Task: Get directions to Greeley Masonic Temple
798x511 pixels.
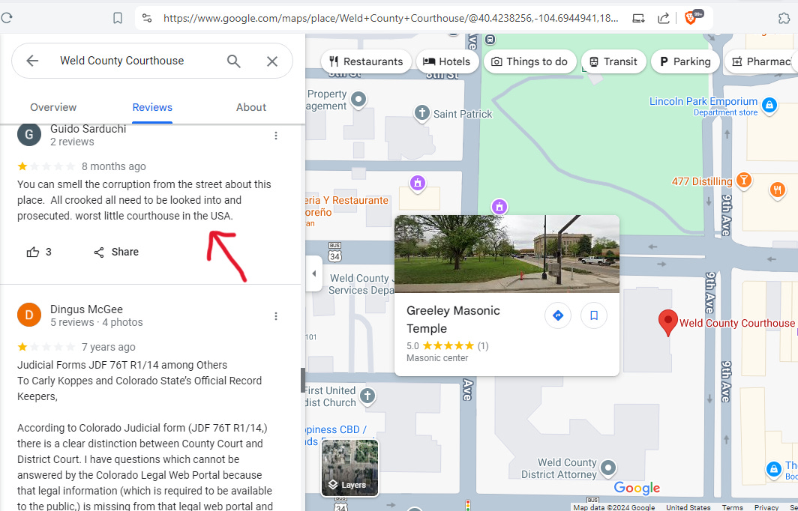Action: [x=558, y=315]
